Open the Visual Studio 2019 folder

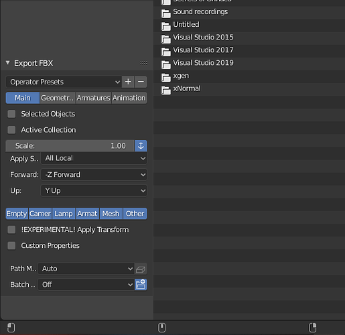(x=197, y=63)
